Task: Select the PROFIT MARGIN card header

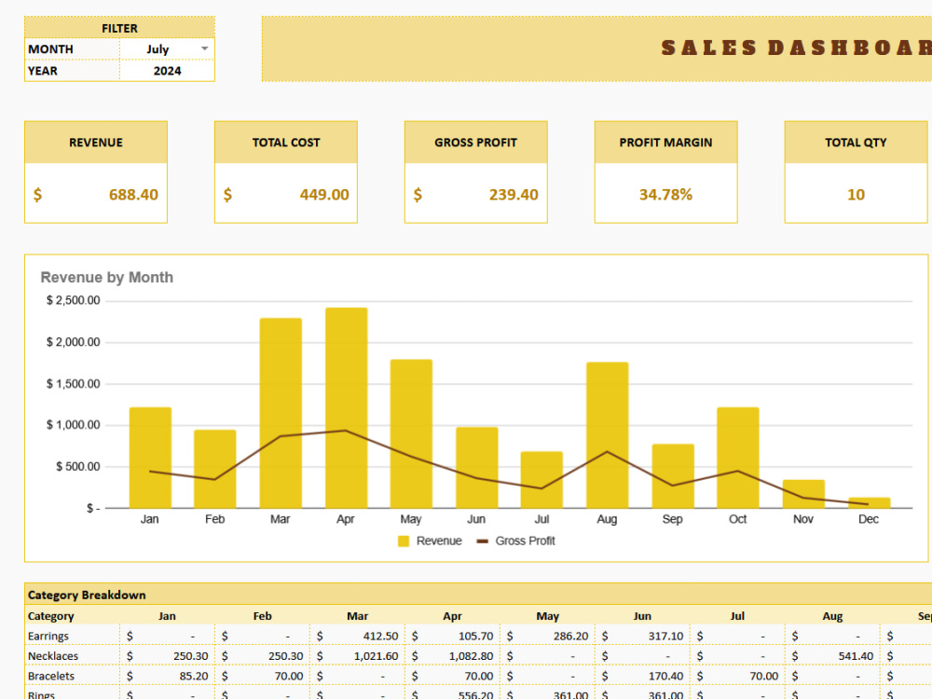Action: click(x=665, y=143)
